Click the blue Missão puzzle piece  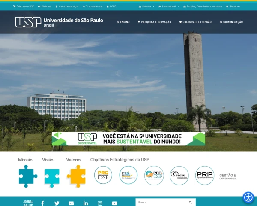pos(28,176)
